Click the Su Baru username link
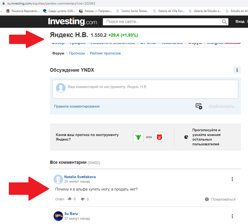 pyautogui.click(x=71, y=214)
